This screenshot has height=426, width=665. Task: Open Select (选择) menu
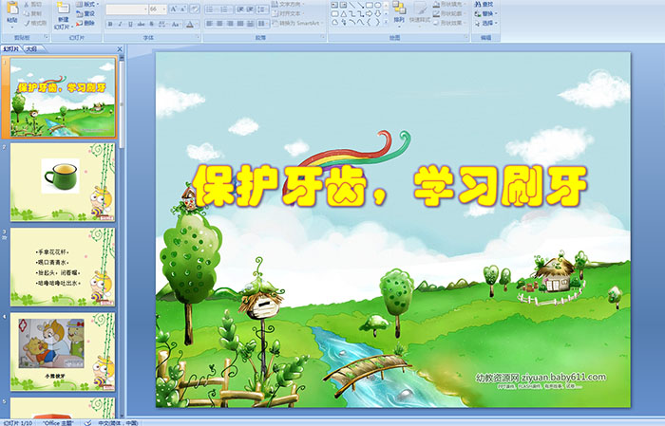[486, 23]
